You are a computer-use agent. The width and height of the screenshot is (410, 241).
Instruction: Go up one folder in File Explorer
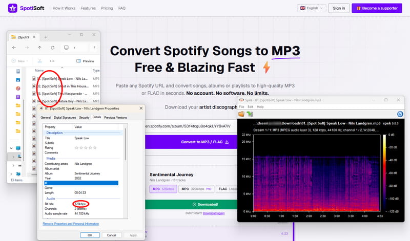[39, 48]
